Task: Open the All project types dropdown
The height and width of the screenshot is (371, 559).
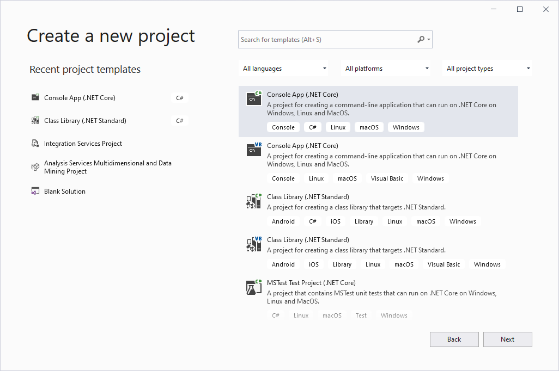Action: 488,69
